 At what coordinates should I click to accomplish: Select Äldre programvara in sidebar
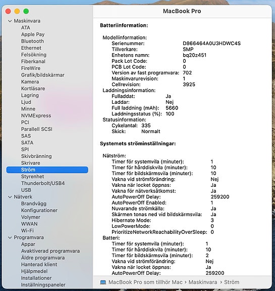[x=43, y=258]
